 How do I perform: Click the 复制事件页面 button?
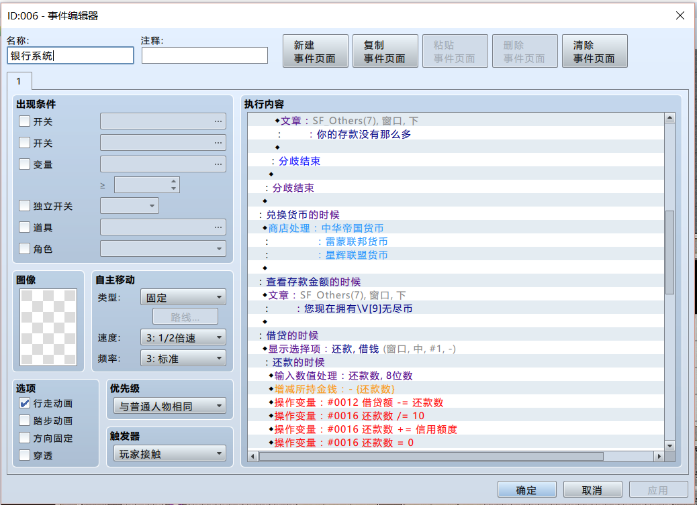pyautogui.click(x=385, y=51)
